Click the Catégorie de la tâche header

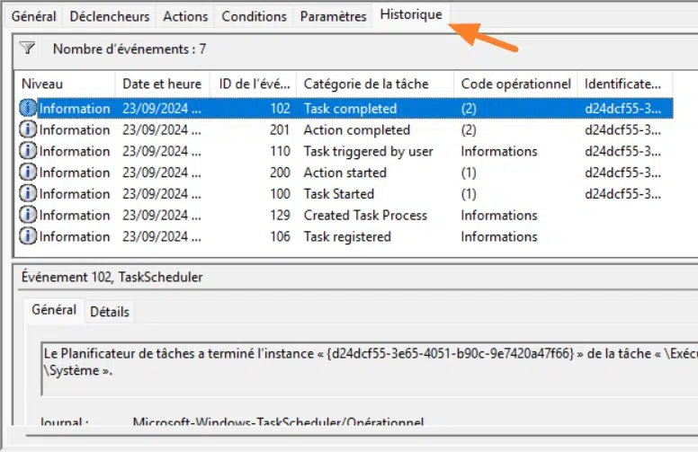(373, 84)
